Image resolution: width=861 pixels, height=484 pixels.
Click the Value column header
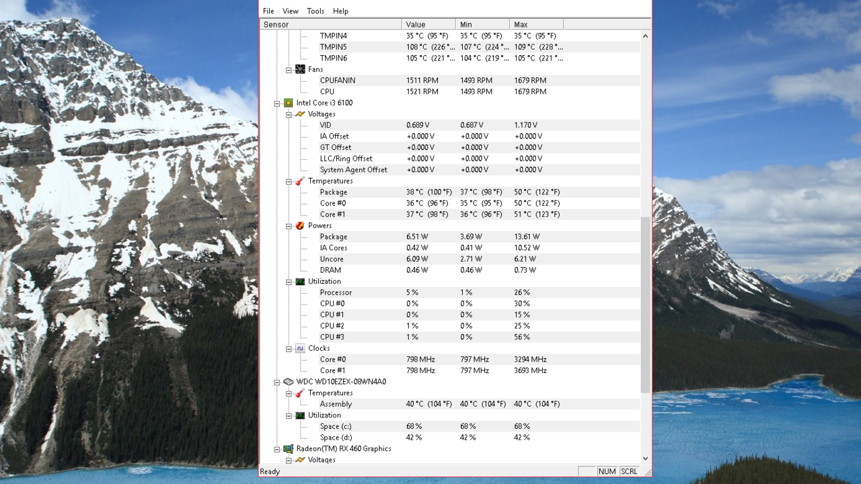(428, 24)
